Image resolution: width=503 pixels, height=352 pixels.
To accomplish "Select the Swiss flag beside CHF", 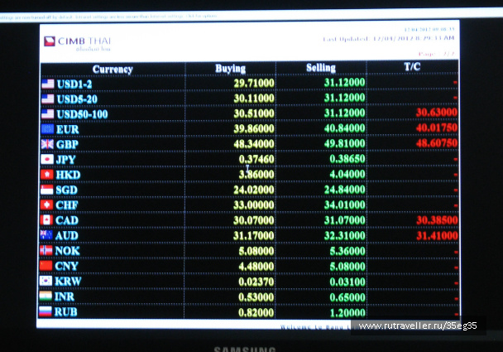I will click(47, 205).
